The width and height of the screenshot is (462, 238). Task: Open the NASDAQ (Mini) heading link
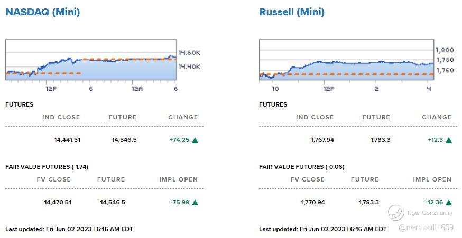point(43,12)
